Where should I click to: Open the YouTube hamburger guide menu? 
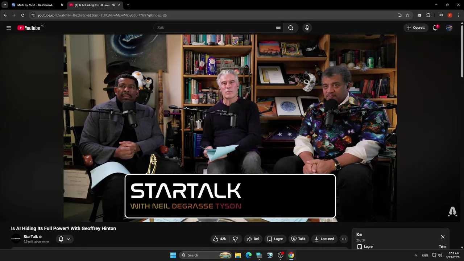[x=9, y=28]
